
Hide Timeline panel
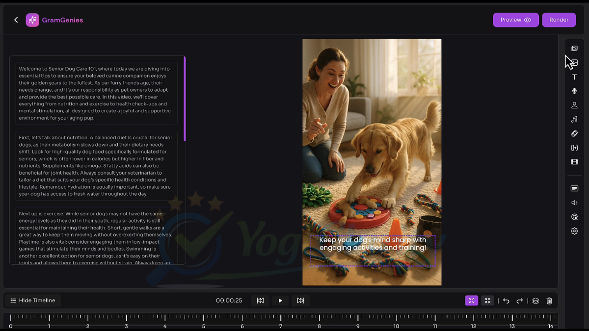(33, 301)
